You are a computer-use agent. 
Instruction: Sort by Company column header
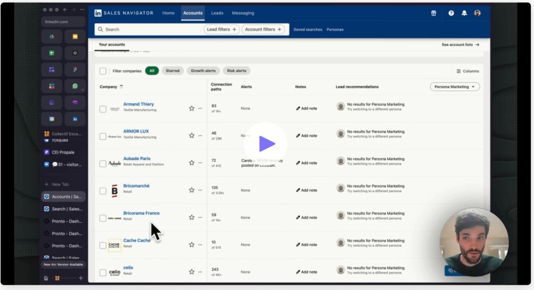pos(111,87)
